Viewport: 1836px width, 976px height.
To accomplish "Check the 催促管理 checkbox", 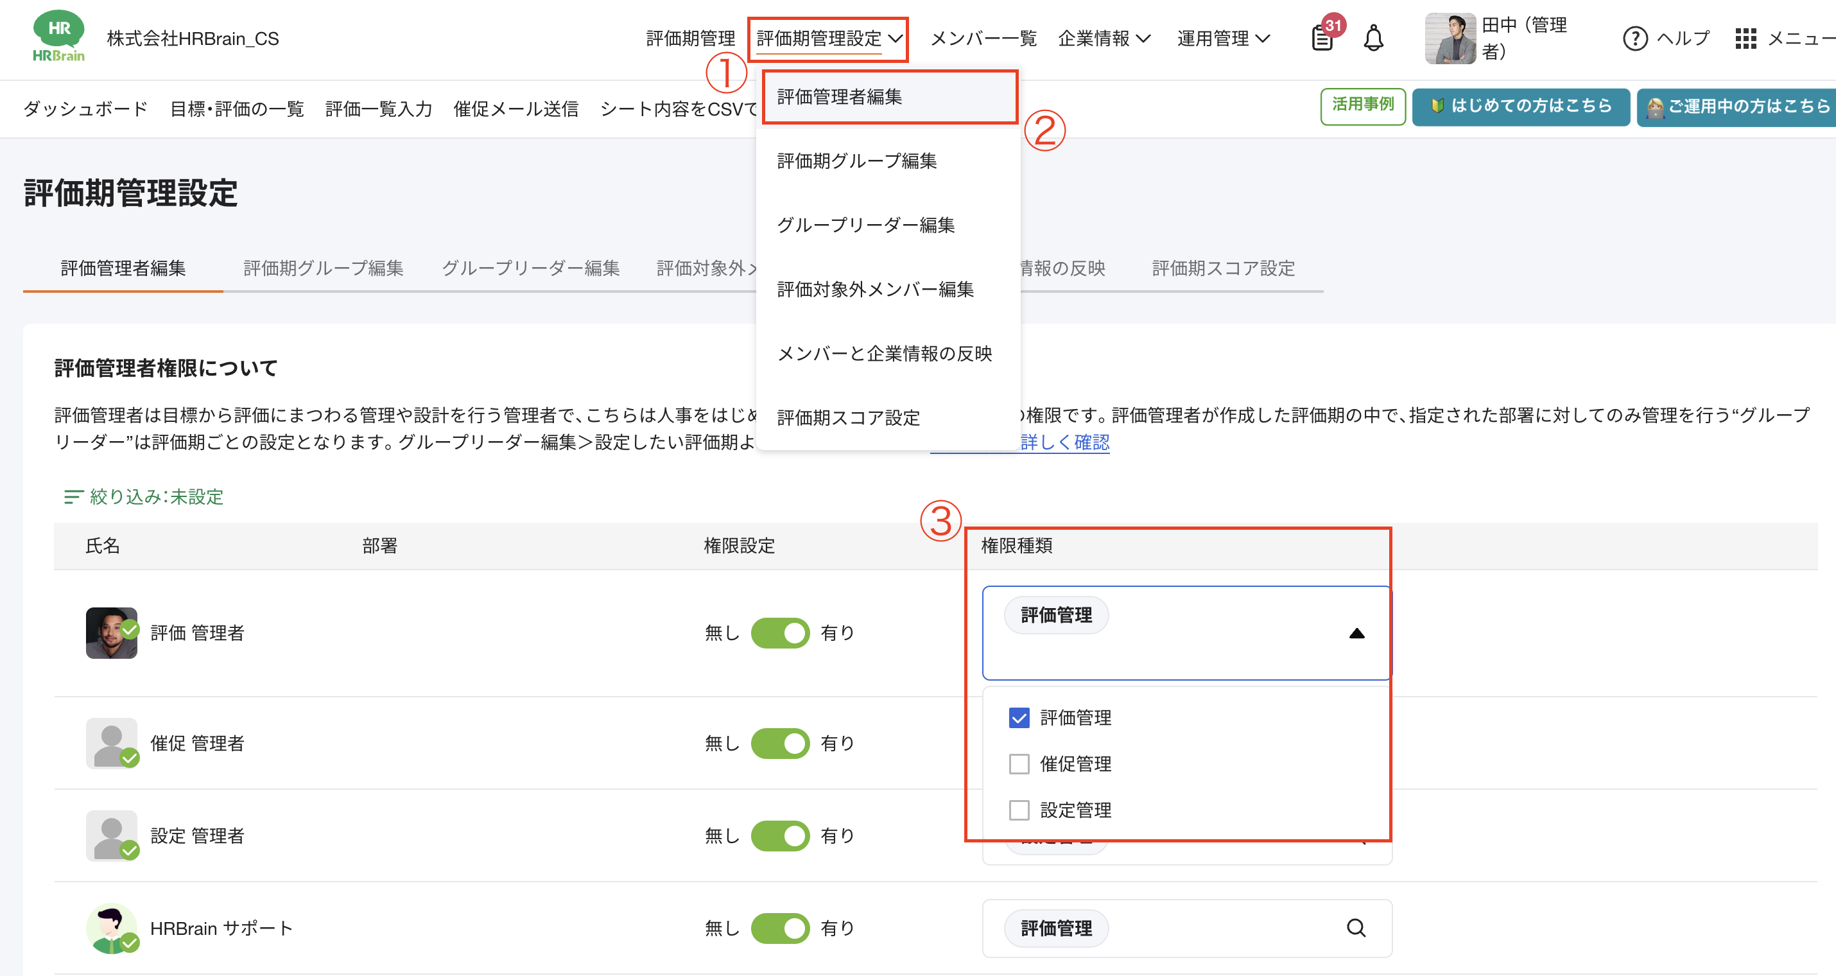I will tap(1019, 763).
